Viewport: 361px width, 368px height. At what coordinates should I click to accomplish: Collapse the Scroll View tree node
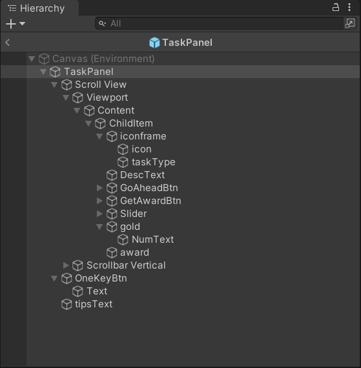[54, 85]
